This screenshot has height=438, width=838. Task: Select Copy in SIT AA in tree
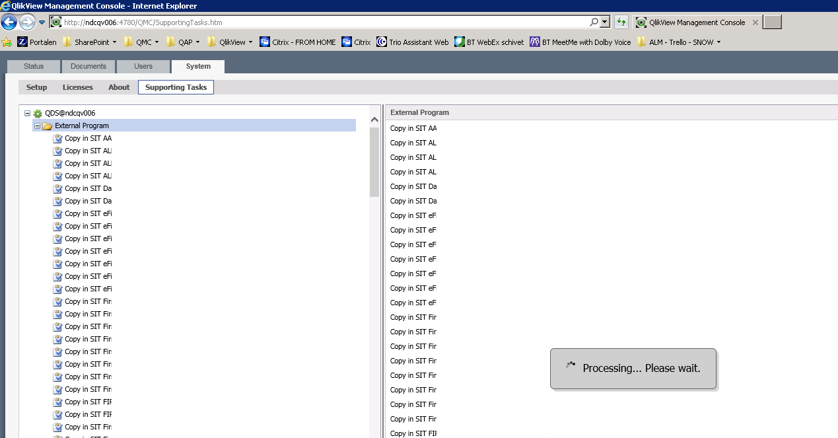coord(88,138)
